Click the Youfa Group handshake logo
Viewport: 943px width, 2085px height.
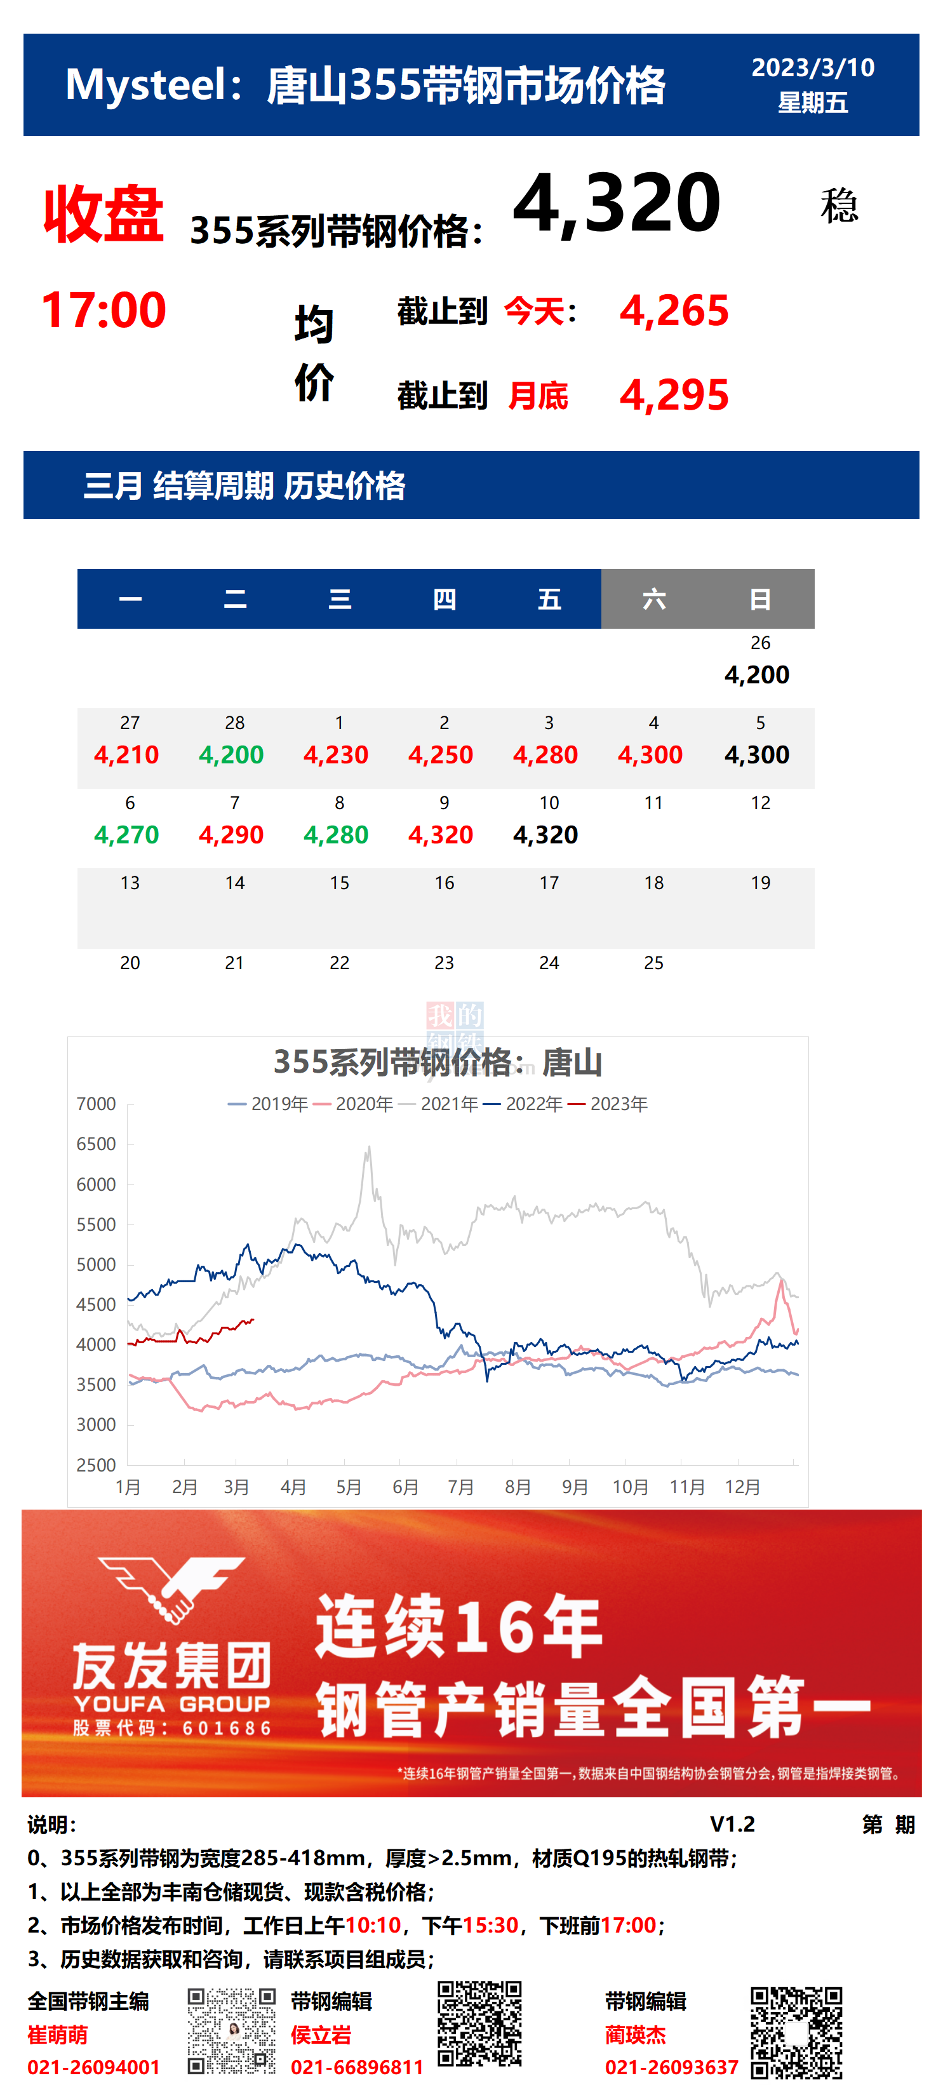171,1590
